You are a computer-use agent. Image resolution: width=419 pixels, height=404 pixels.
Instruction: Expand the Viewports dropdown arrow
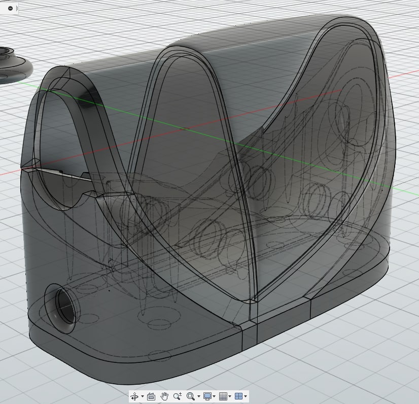coord(246,396)
